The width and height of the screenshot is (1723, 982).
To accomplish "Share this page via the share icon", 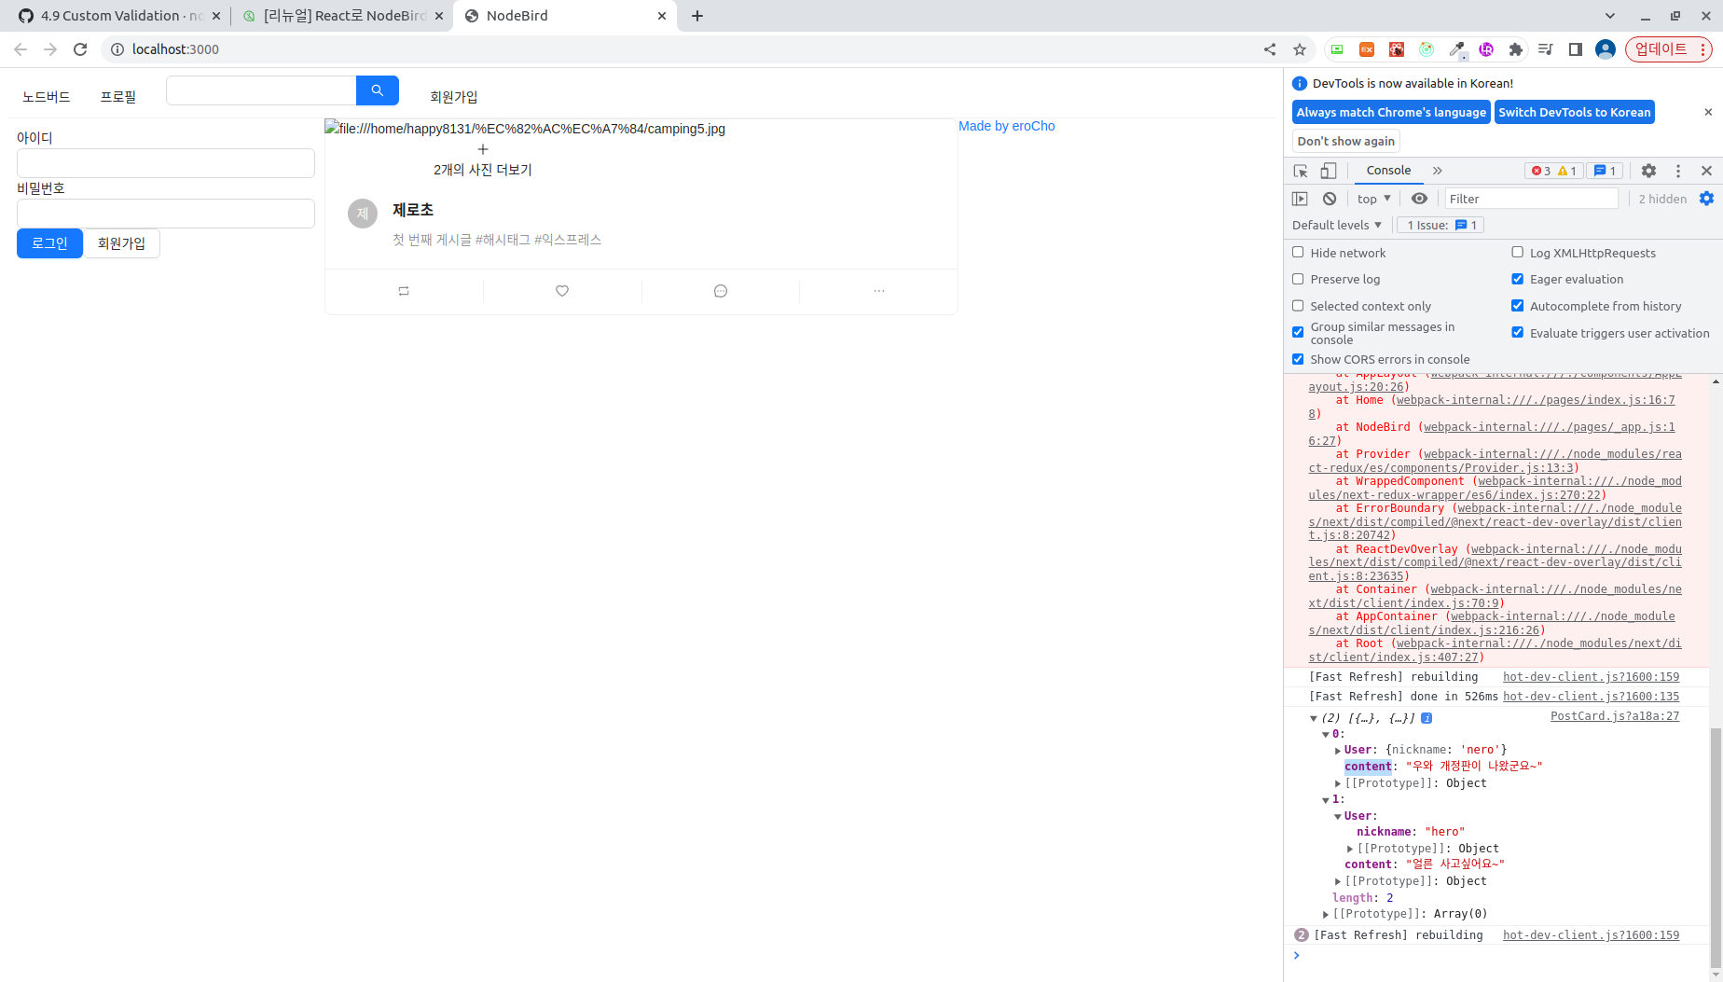I will click(x=1270, y=49).
